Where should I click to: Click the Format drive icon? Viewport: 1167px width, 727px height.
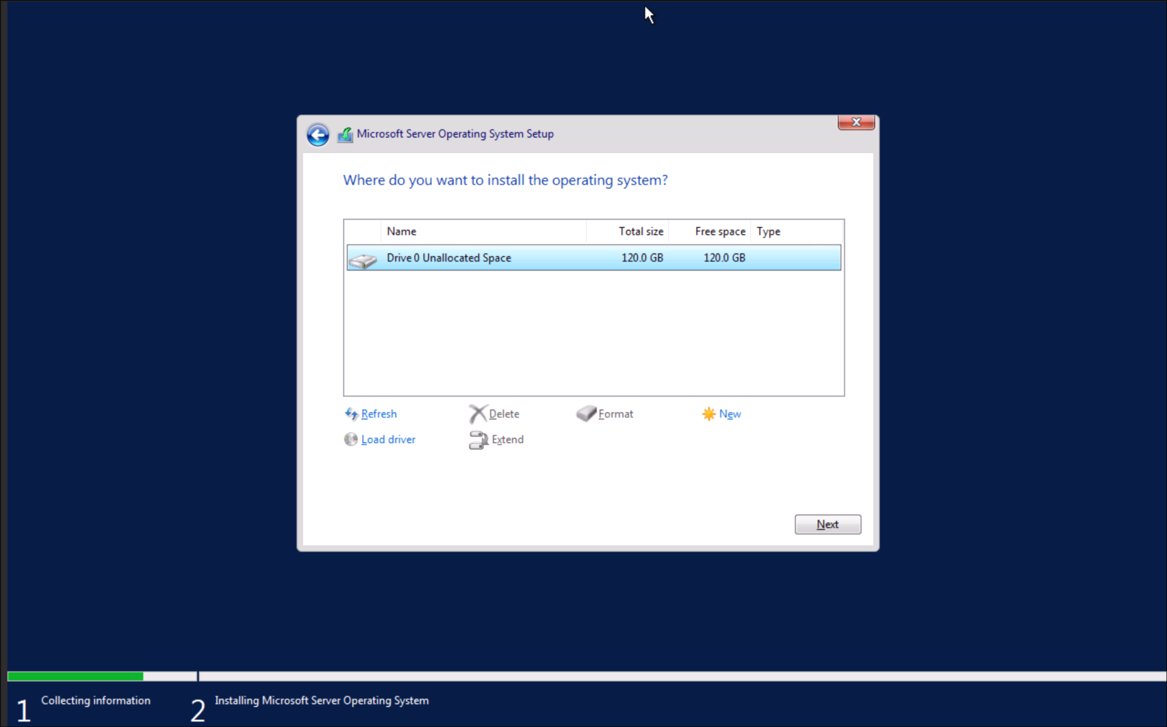point(586,414)
